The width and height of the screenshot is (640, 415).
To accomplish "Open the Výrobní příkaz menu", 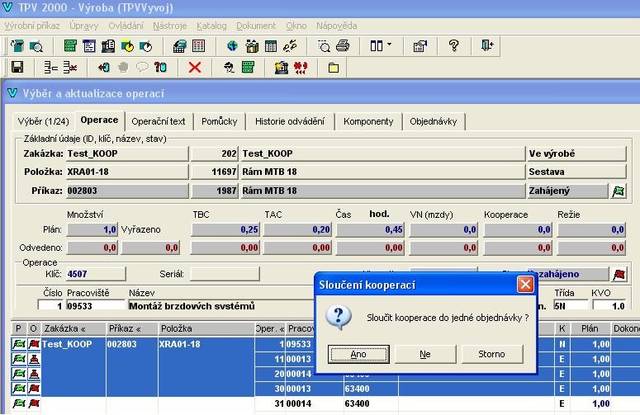I will point(32,26).
